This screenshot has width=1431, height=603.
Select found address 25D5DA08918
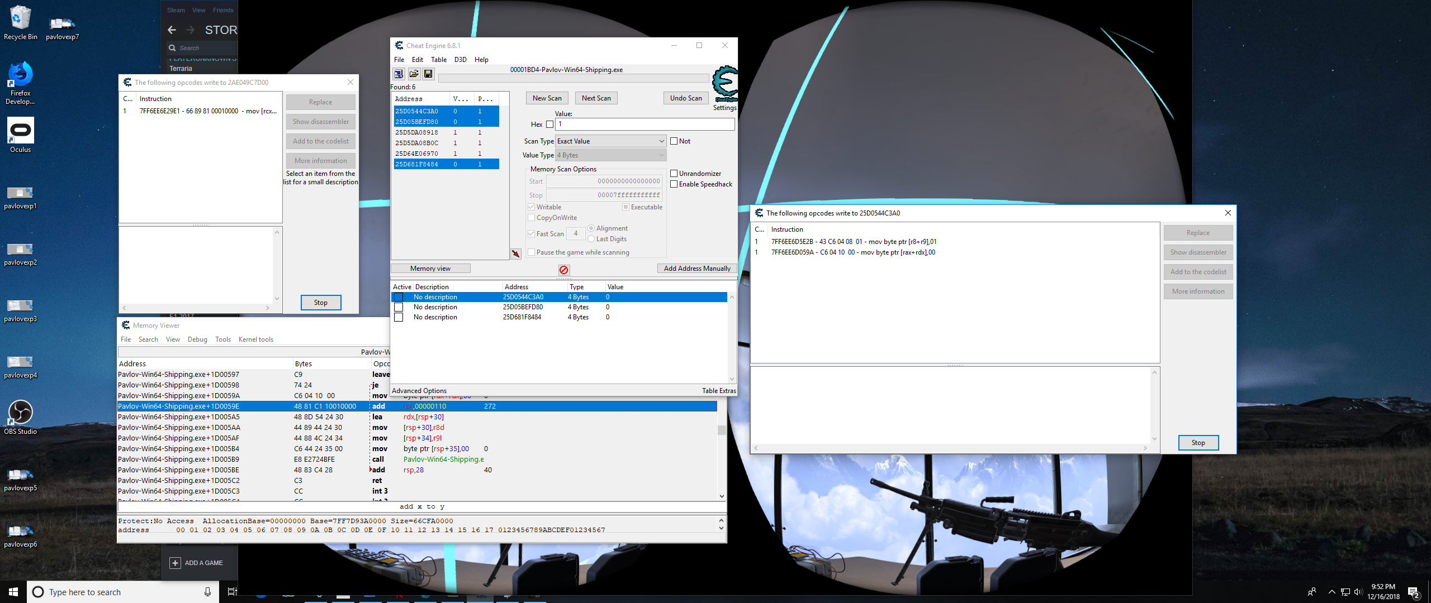(446, 132)
